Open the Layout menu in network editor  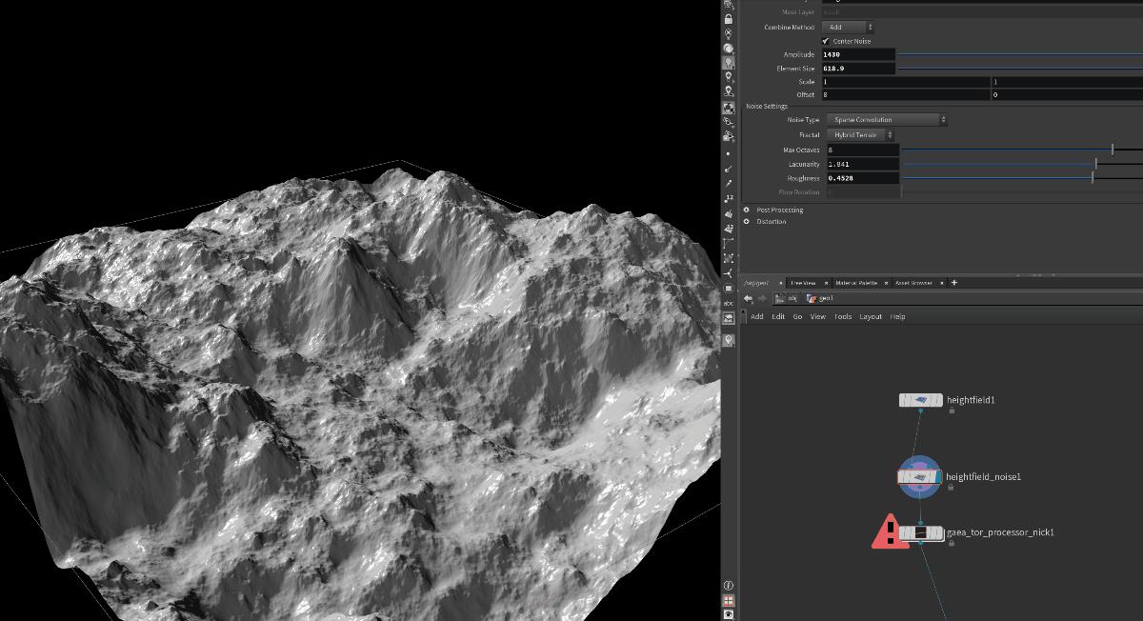(x=871, y=316)
